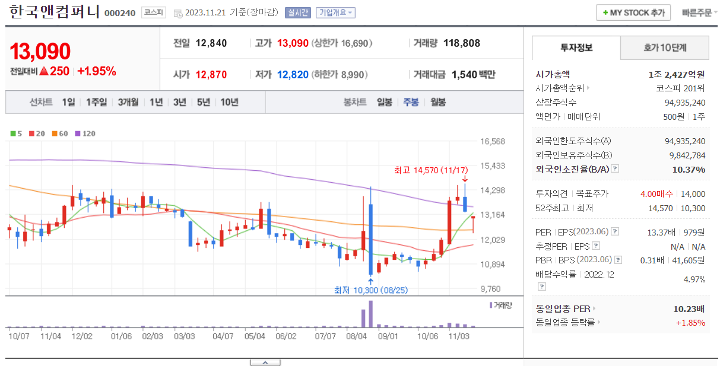720x366 pixels.
Task: Select the 1주일 line chart period
Action: (x=96, y=102)
